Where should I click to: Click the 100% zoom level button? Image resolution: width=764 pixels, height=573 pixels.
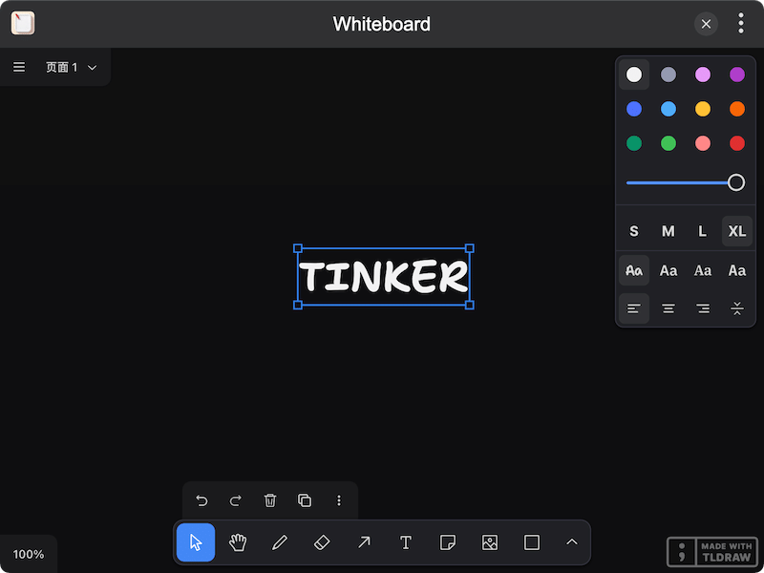pyautogui.click(x=29, y=554)
